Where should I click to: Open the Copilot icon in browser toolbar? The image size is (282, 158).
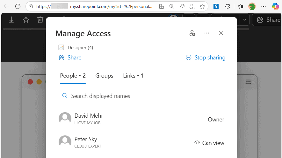click(x=275, y=6)
